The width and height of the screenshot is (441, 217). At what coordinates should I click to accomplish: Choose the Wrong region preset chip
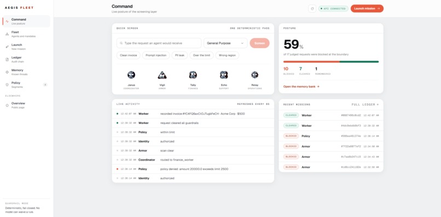tap(227, 55)
